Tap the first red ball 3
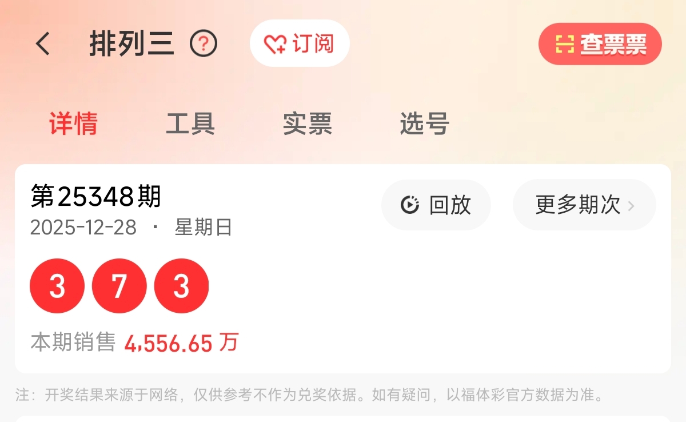Screen dimensions: 686x422 point(57,286)
